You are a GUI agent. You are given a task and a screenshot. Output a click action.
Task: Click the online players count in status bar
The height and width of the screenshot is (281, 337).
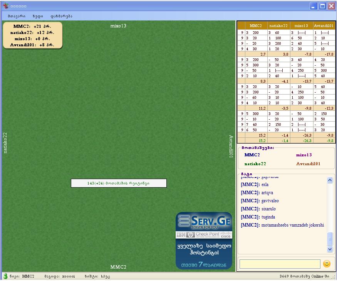tap(304, 276)
